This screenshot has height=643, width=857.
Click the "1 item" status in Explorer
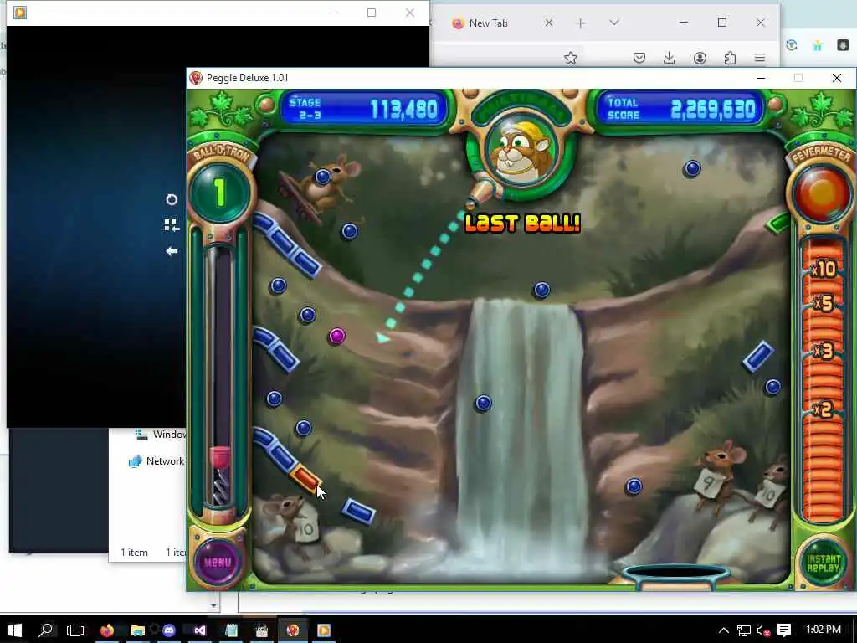coord(134,553)
